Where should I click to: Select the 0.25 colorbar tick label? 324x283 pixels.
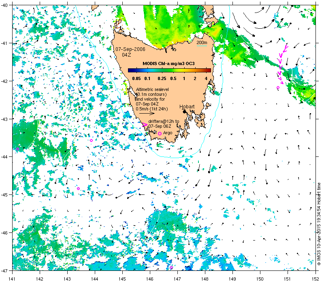click(162, 78)
